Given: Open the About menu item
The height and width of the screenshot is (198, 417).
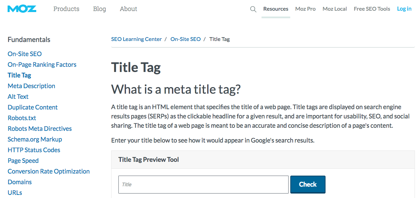Looking at the screenshot, I should click(128, 9).
